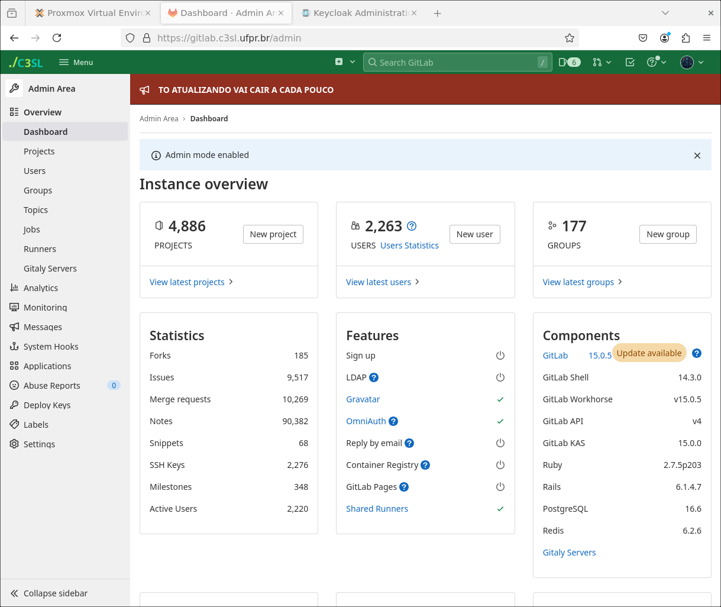Open the user avatar dropdown menu
The image size is (721, 607).
(691, 62)
